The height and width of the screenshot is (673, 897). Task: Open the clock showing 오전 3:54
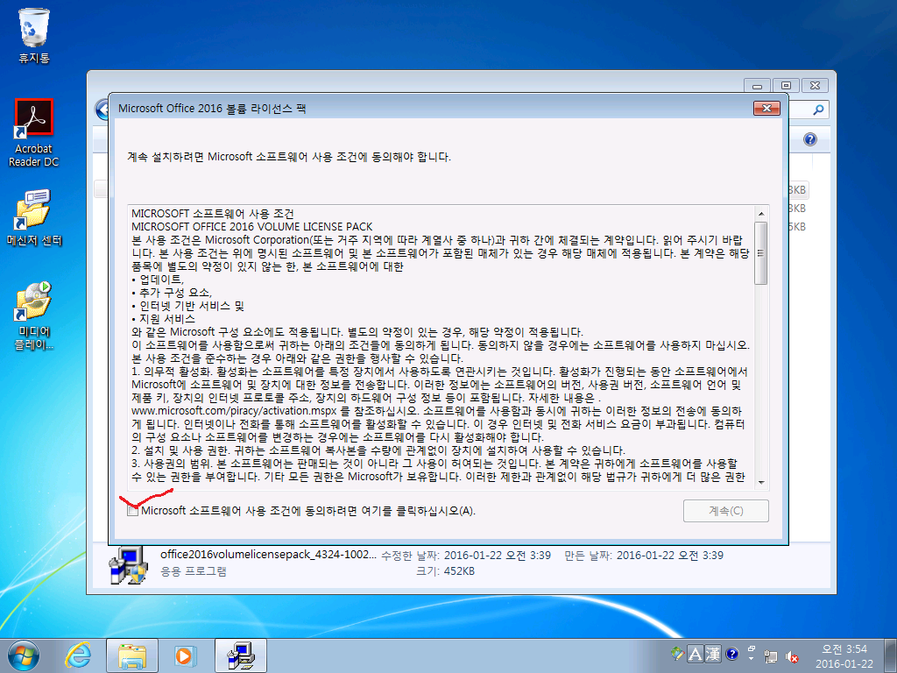click(844, 655)
